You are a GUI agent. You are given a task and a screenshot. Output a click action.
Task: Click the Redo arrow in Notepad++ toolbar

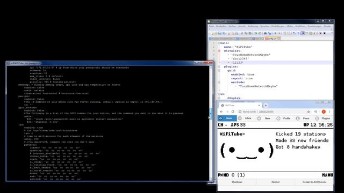(260, 33)
